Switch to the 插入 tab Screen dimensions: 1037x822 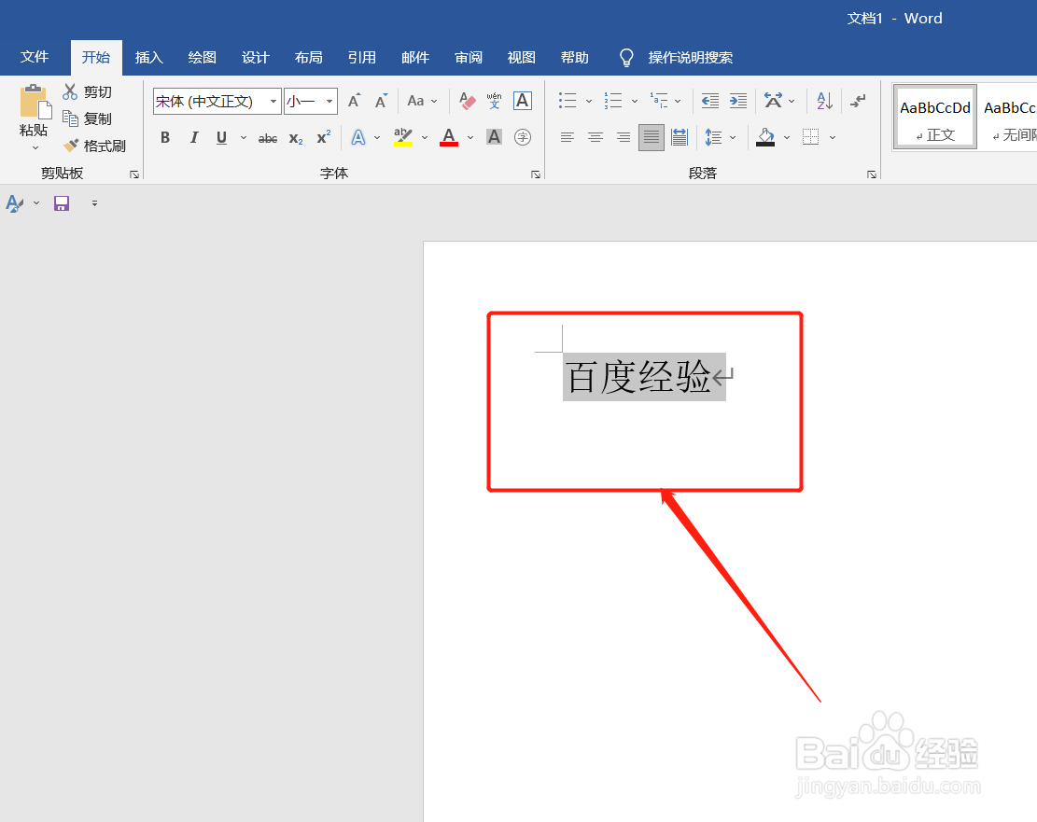[148, 58]
